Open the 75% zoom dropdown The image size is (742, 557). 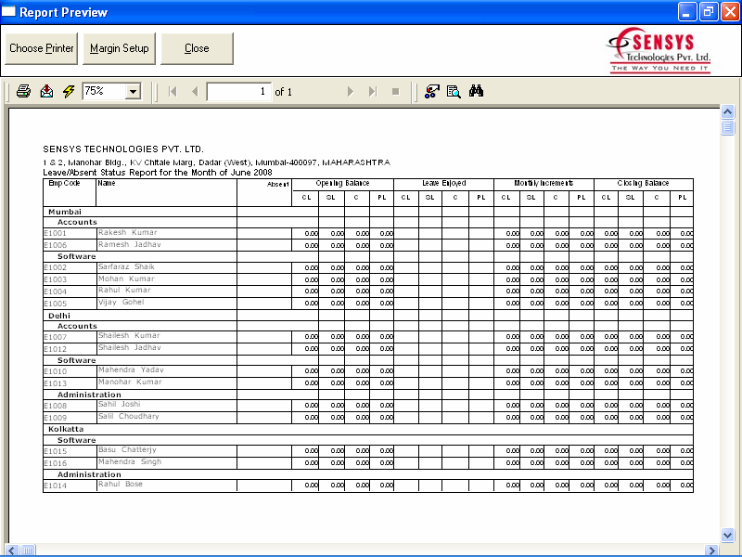(134, 91)
